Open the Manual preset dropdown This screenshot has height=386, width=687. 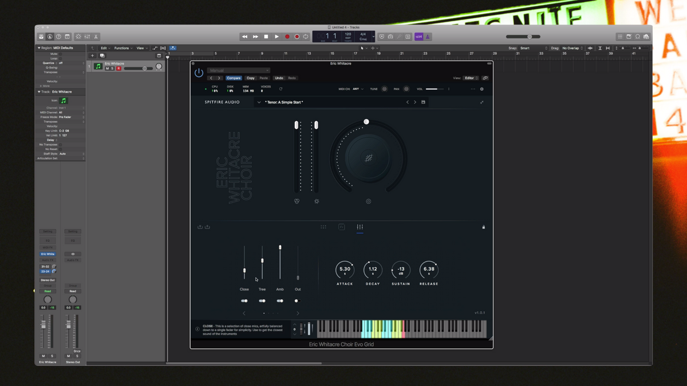[238, 71]
